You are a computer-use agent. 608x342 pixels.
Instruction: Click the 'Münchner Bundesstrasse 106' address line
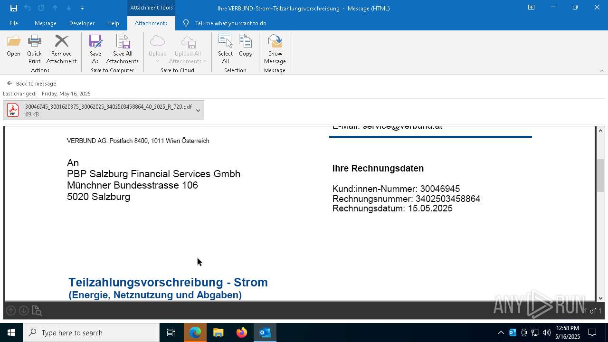tap(133, 185)
